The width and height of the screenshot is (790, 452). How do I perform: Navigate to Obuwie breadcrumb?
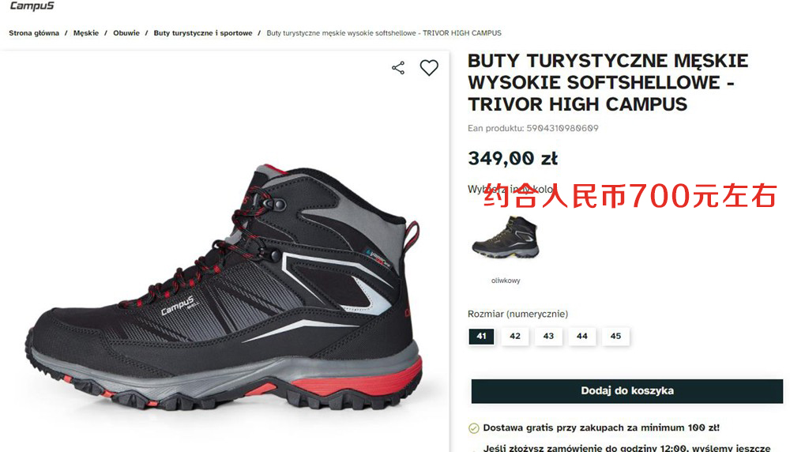pos(126,32)
